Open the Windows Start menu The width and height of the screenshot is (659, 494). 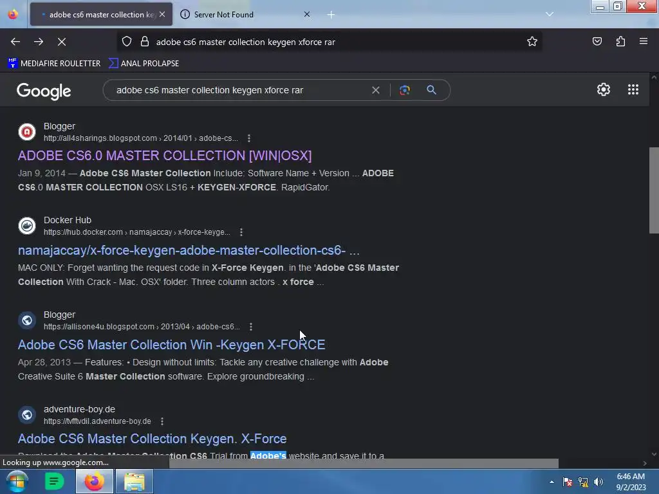(16, 481)
